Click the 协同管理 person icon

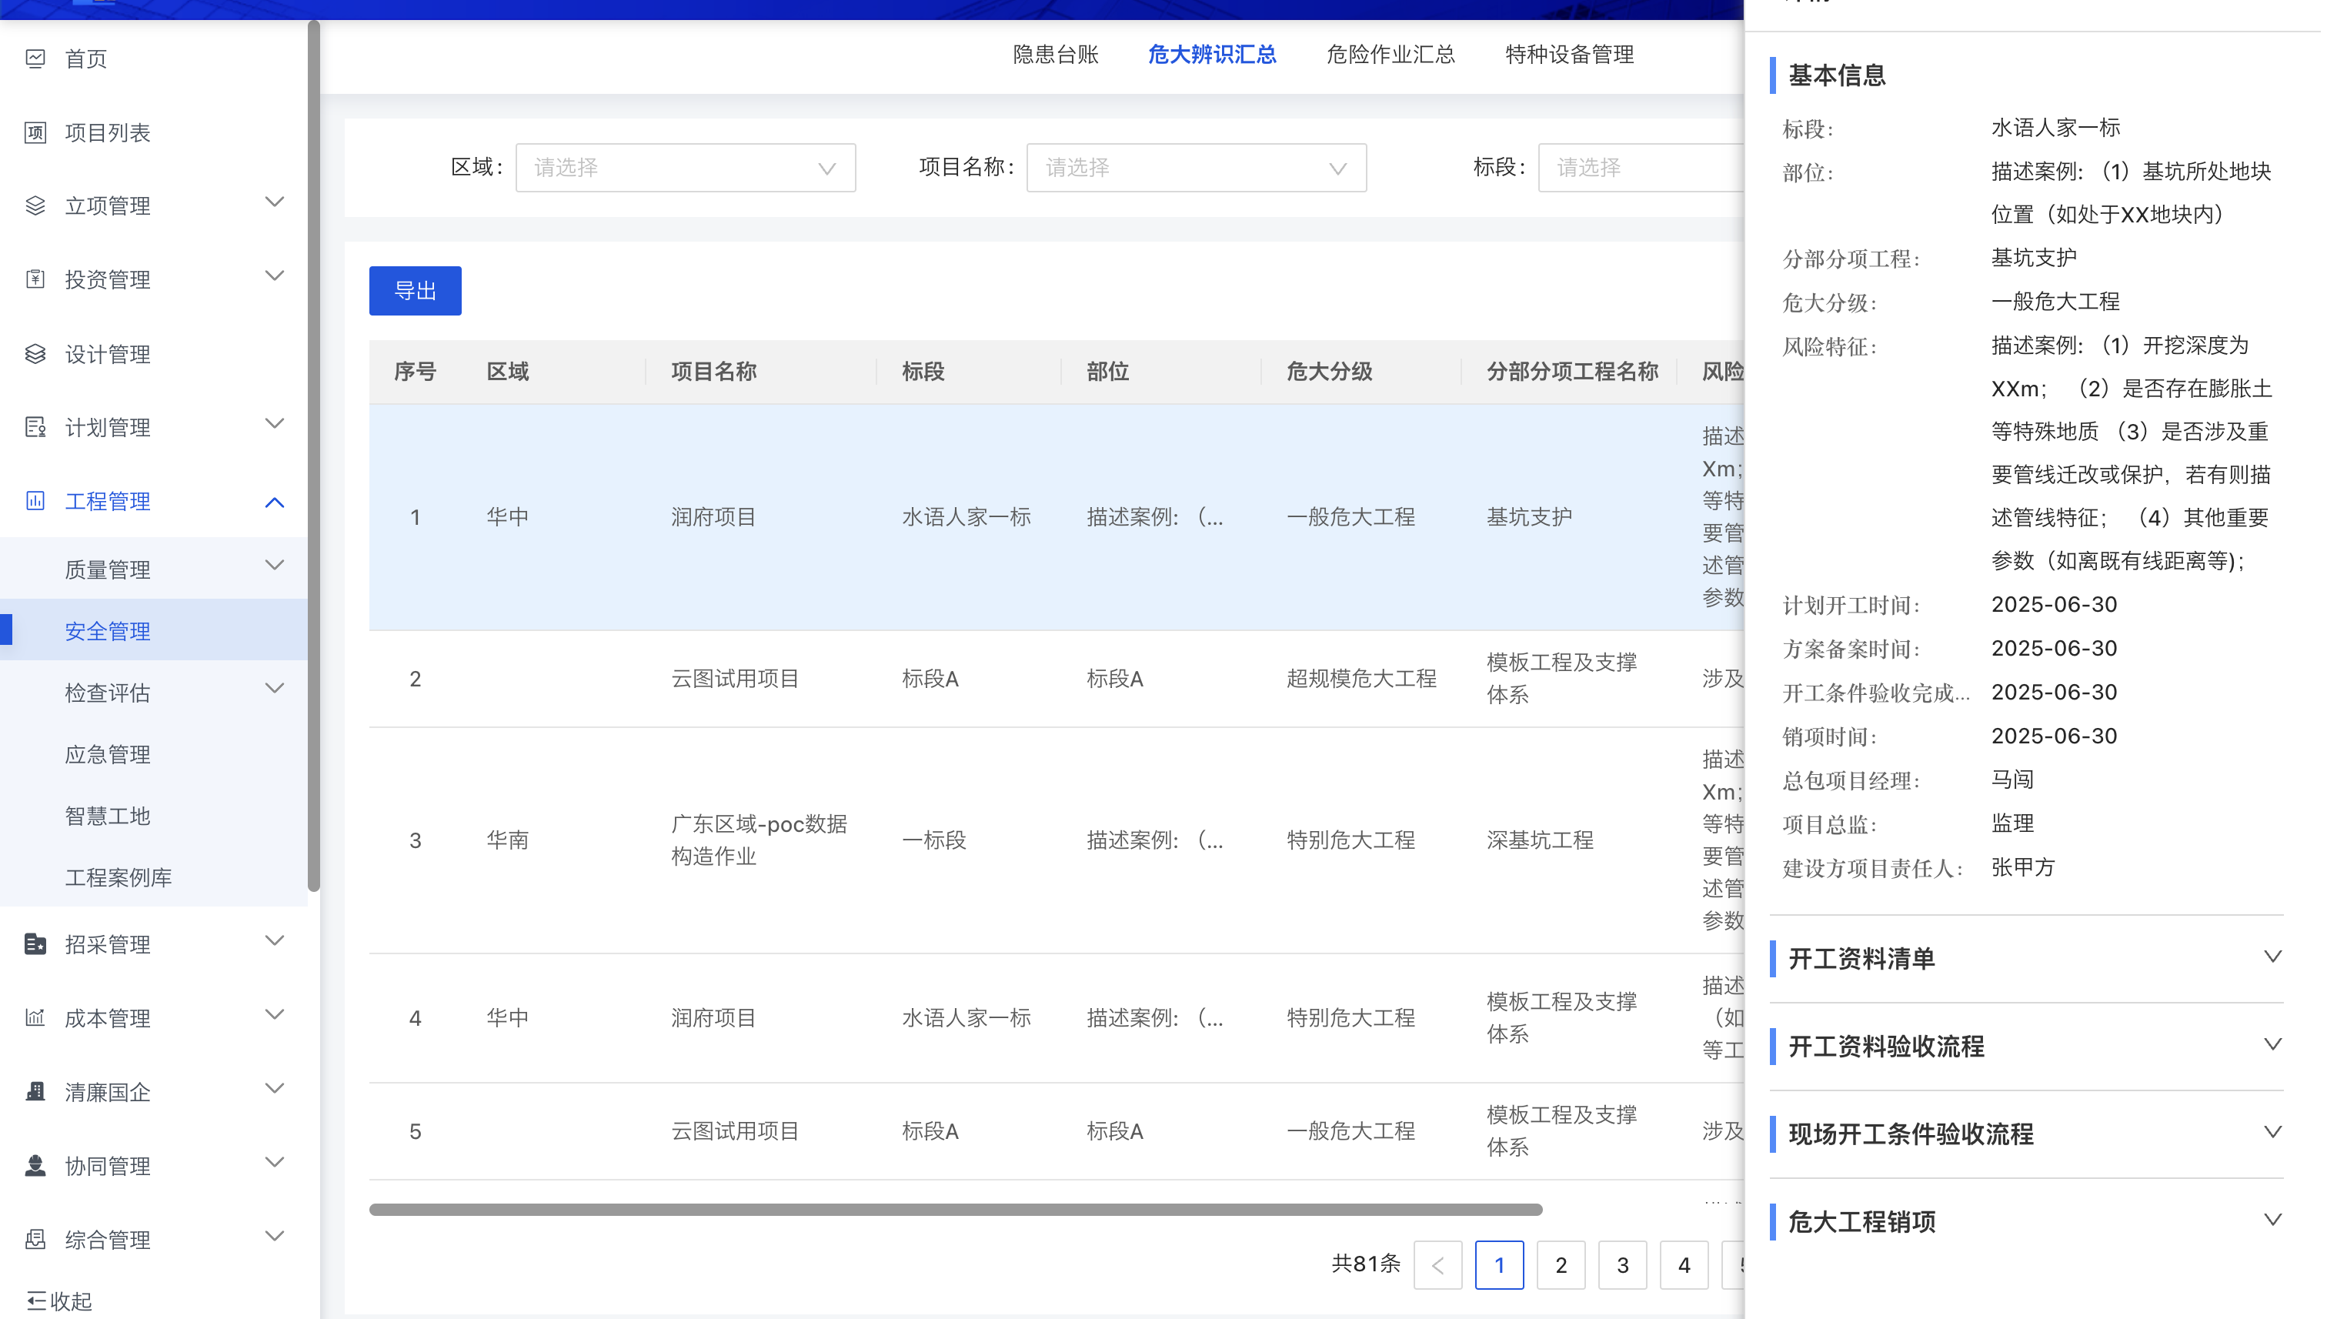pyautogui.click(x=35, y=1166)
